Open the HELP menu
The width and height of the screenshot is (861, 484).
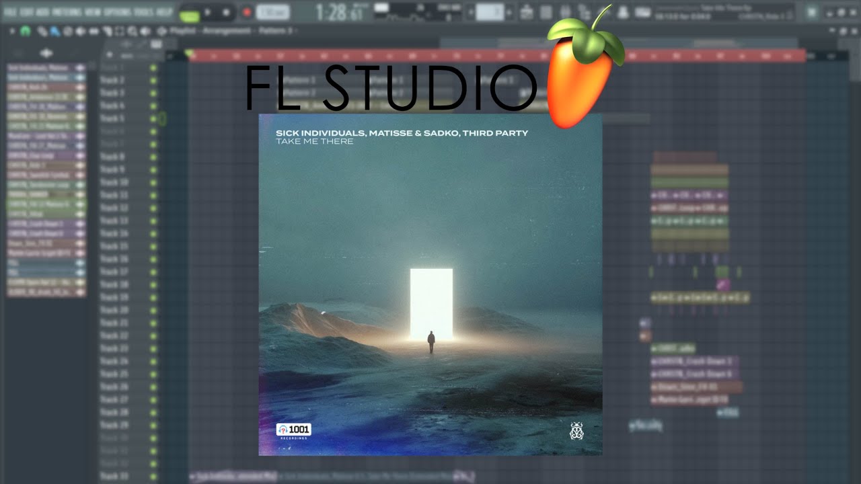(164, 11)
